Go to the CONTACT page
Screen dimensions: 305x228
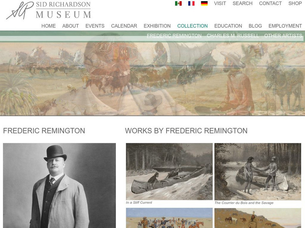[x=270, y=3]
